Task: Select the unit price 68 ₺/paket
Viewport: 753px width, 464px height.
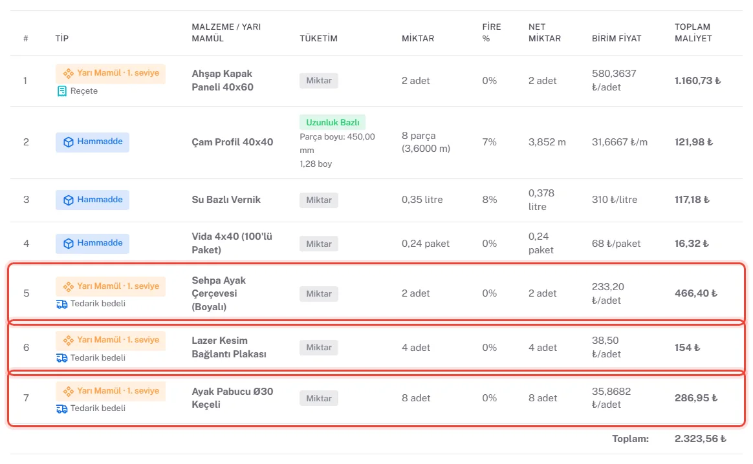Action: (x=616, y=243)
